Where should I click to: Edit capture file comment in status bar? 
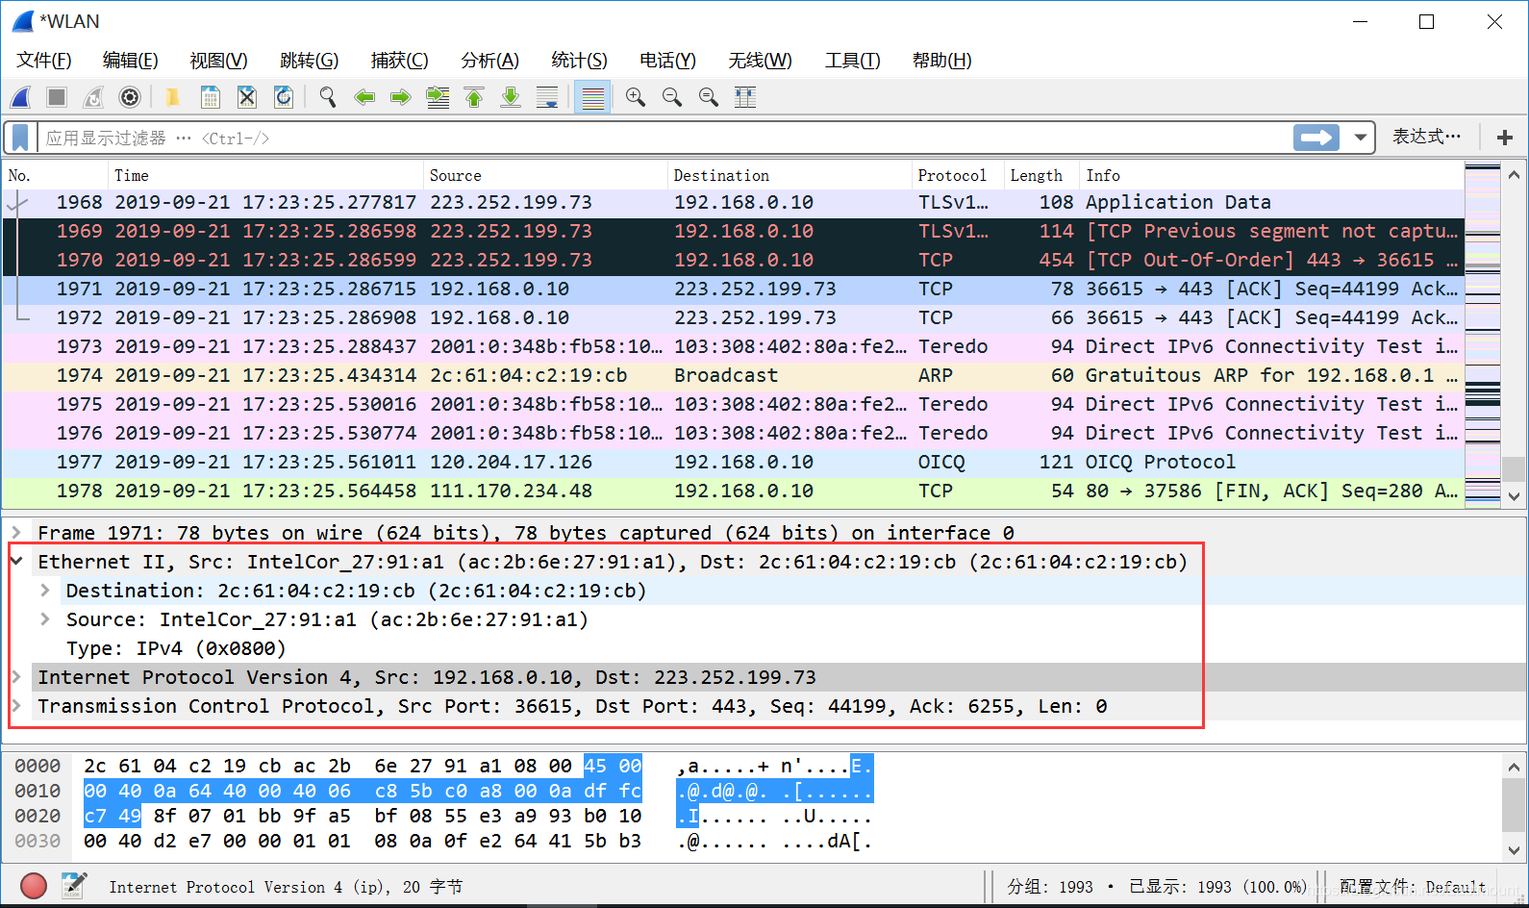tap(74, 886)
